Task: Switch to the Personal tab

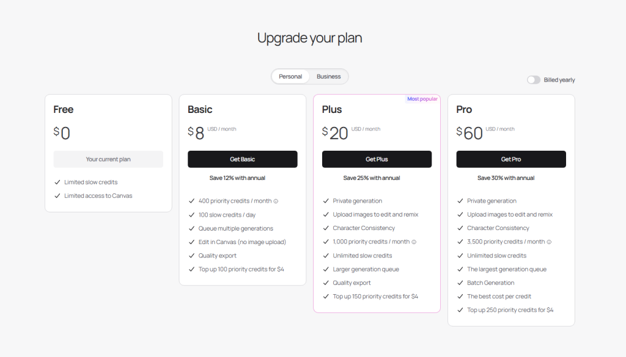Action: click(x=290, y=77)
